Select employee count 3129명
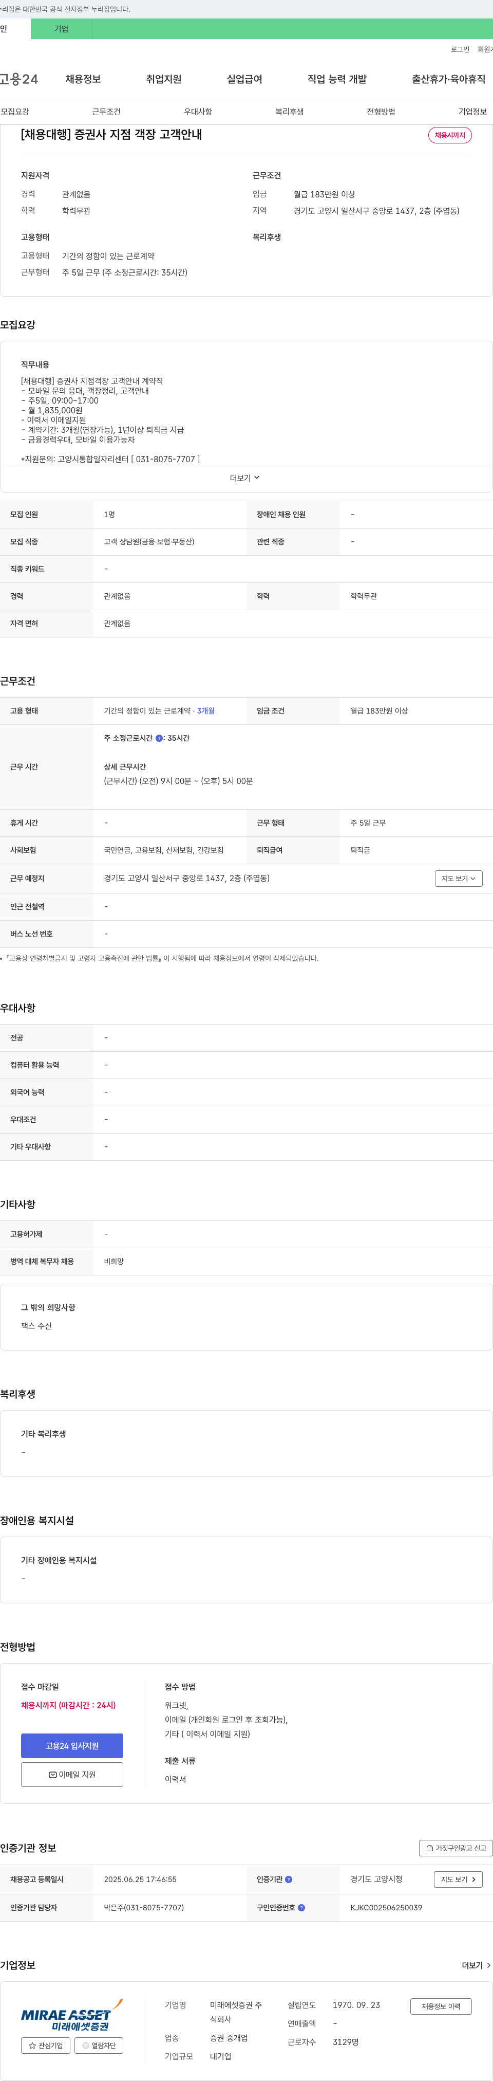This screenshot has height=2081, width=493. point(345,2041)
